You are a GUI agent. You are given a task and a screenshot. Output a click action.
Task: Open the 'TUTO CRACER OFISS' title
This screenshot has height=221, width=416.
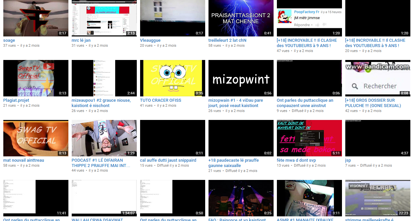[x=160, y=100]
